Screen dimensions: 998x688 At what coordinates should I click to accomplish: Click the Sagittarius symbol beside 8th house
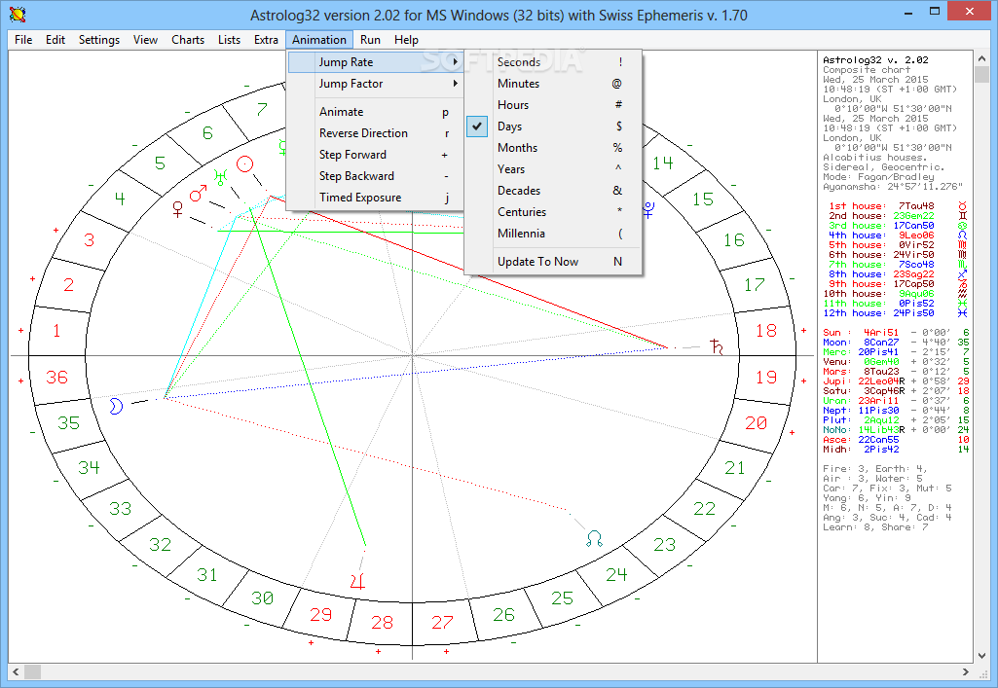tap(962, 274)
